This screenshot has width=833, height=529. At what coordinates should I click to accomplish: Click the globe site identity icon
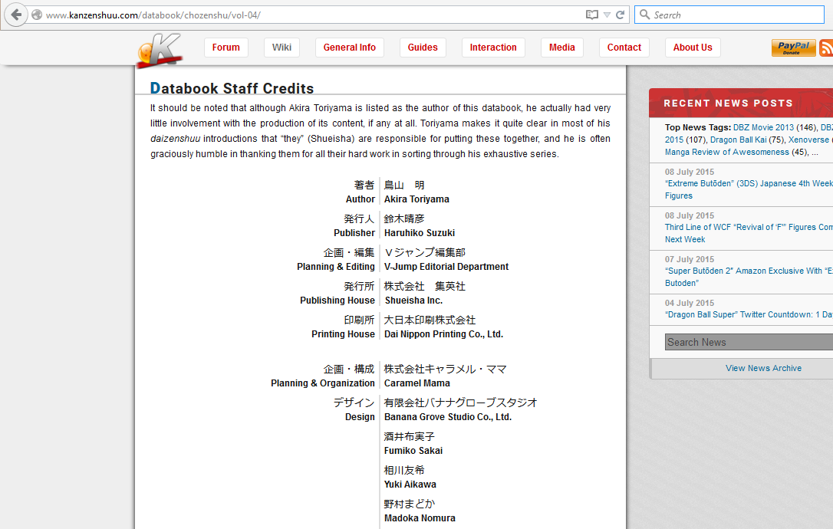[x=37, y=15]
